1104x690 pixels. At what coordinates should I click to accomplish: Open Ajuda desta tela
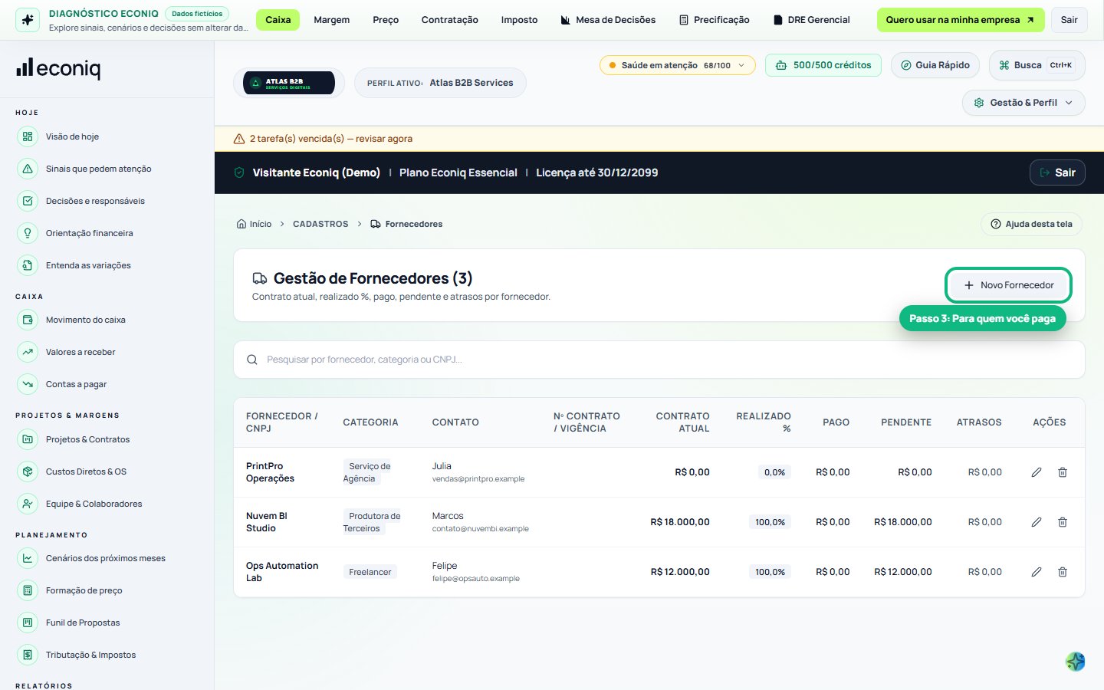pos(1031,224)
